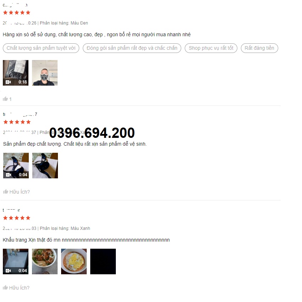Click five-star rating of first review
This screenshot has width=302, height=302.
(17, 13)
